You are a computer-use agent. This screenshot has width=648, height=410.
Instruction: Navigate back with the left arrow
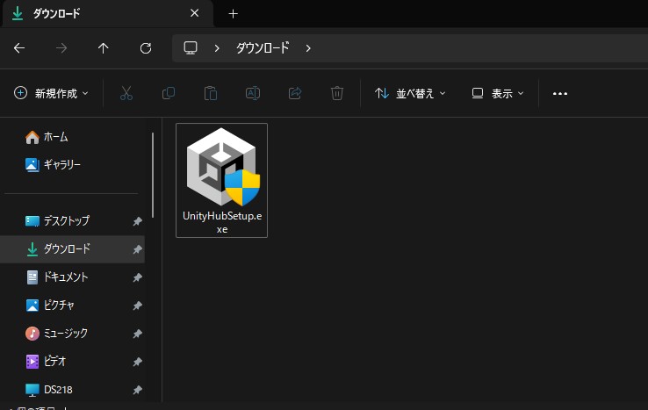click(x=19, y=48)
